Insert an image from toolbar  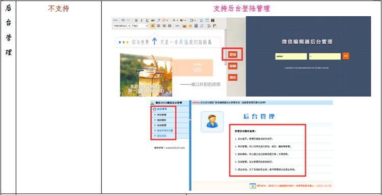point(185,26)
